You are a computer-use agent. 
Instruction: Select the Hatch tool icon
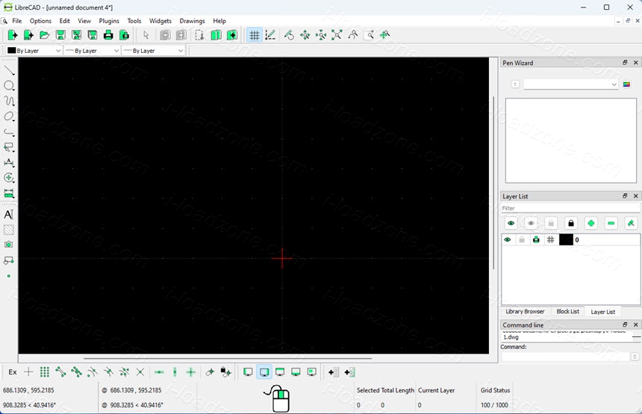pyautogui.click(x=9, y=230)
